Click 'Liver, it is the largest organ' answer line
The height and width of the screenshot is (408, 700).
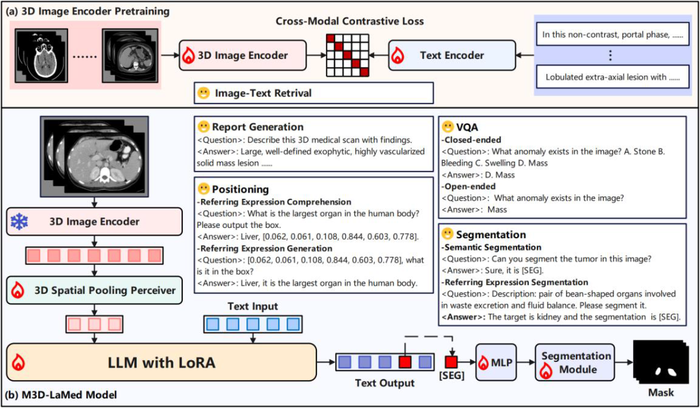[307, 283]
